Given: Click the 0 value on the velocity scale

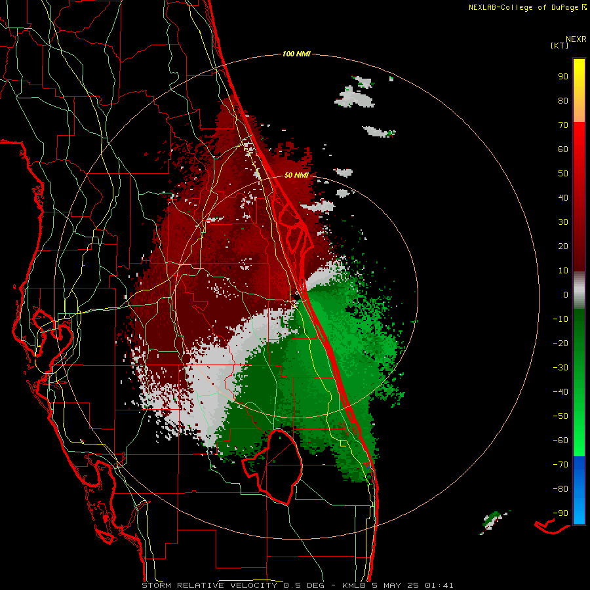Looking at the screenshot, I should point(566,294).
